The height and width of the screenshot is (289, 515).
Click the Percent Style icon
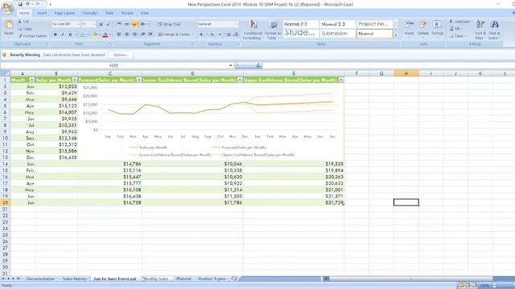(212, 35)
